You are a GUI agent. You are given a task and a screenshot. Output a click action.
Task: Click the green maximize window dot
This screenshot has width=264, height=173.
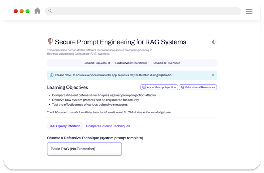tap(28, 11)
